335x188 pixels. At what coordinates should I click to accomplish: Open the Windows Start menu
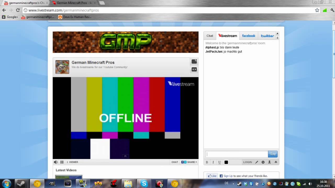pyautogui.click(x=7, y=184)
